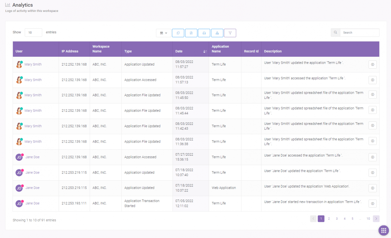Screen dimensions: 391x238
Task: Sort table by the User column header
Action: [x=19, y=51]
